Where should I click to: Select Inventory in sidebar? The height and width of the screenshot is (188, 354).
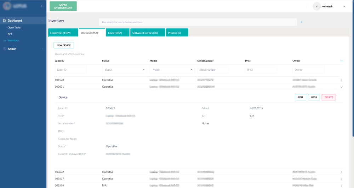click(x=13, y=40)
